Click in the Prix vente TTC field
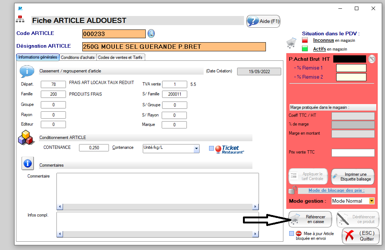Image resolution: width=385 pixels, height=250 pixels. coord(353,153)
